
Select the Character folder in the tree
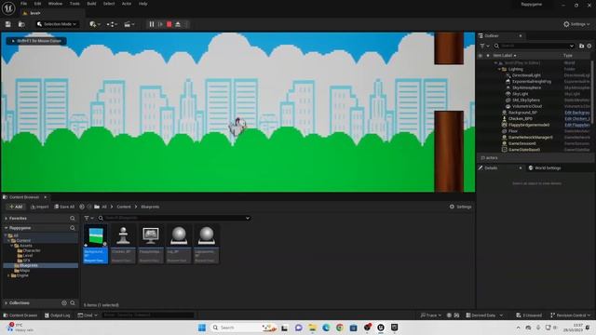tap(32, 250)
